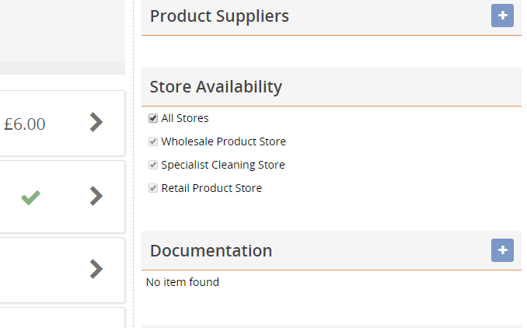Toggle the Retail Product Store checkbox
Screen dimensions: 527x328
point(153,189)
